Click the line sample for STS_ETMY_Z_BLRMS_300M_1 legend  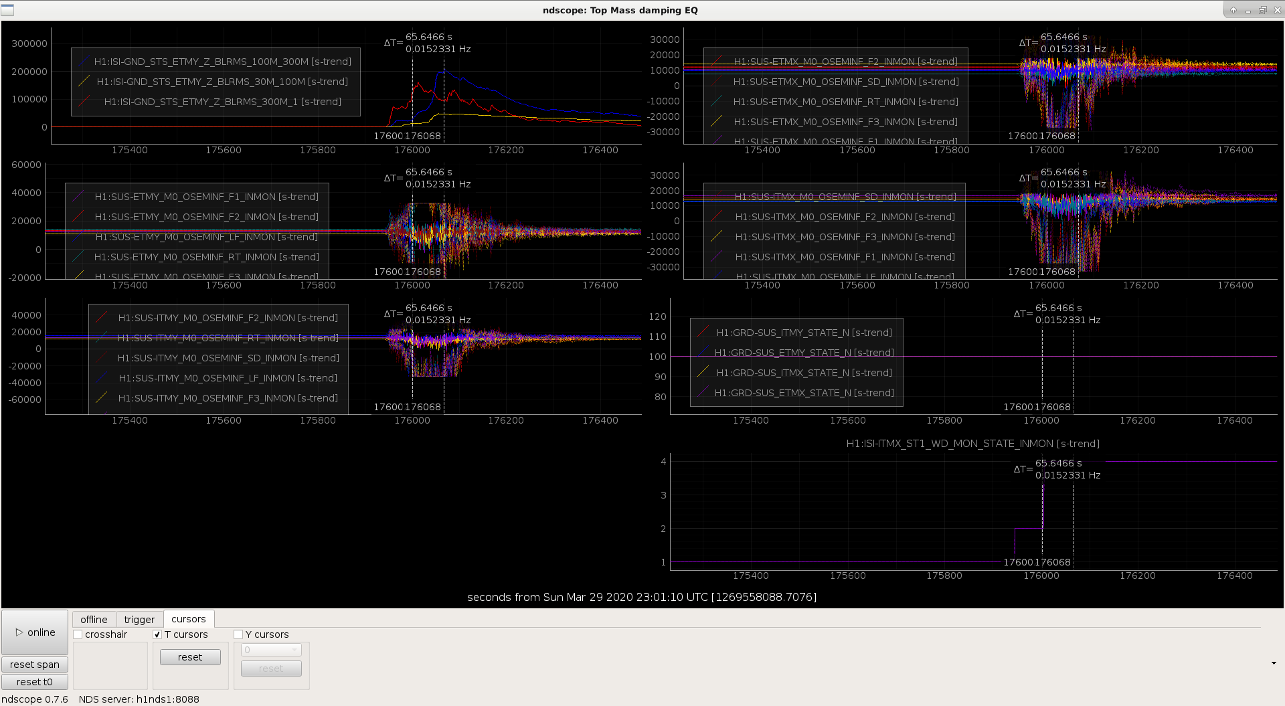(x=84, y=102)
